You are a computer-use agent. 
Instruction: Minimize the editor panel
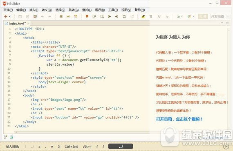222,23
